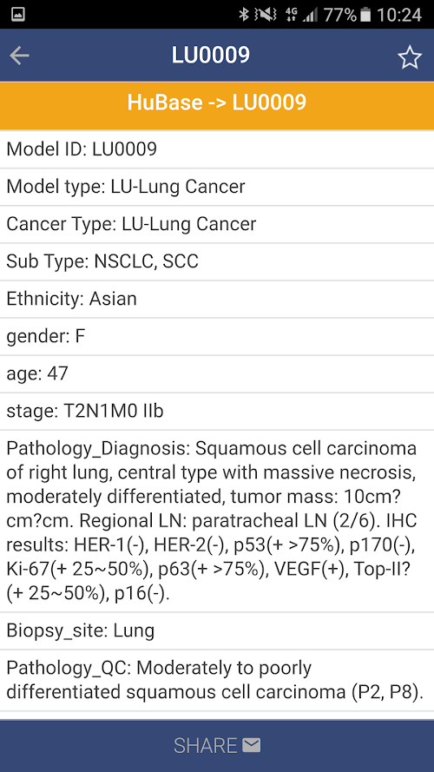Tap the signal strength bars icon
Image resolution: width=434 pixels, height=772 pixels.
click(310, 16)
